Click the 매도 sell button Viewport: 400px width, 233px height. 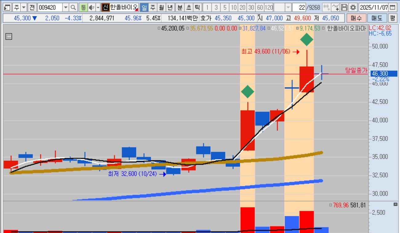(377, 18)
